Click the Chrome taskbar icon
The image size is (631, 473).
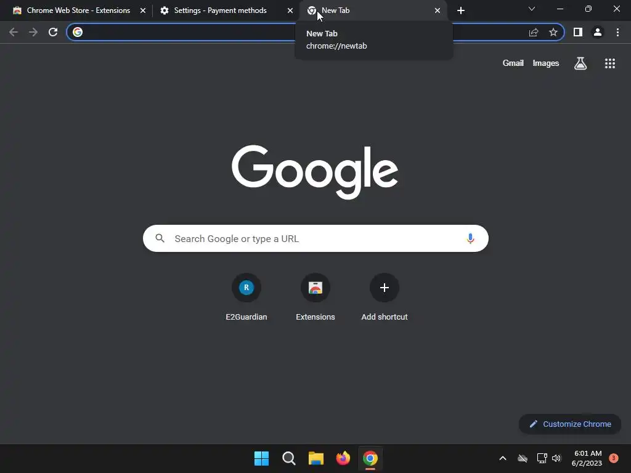coord(370,458)
